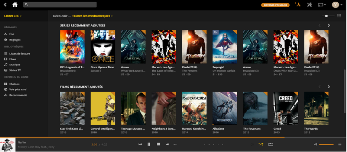Open the Supergirl episode thumbnail
Image resolution: width=347 pixels, height=152 pixels.
225,47
